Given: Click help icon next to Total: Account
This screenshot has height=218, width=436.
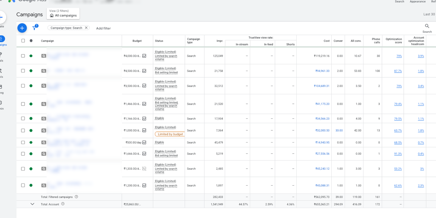Looking at the screenshot, I should pyautogui.click(x=63, y=204).
